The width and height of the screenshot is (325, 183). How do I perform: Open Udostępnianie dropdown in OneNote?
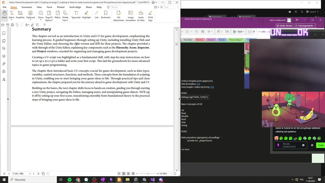[305, 26]
